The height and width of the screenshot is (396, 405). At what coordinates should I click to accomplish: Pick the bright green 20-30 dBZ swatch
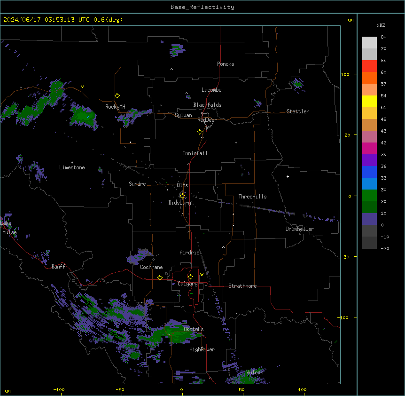point(369,196)
